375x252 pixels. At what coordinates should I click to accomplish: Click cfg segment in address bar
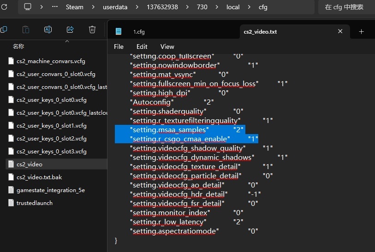point(263,7)
